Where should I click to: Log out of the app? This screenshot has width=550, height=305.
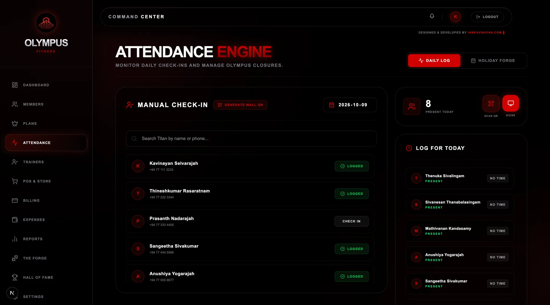click(487, 17)
